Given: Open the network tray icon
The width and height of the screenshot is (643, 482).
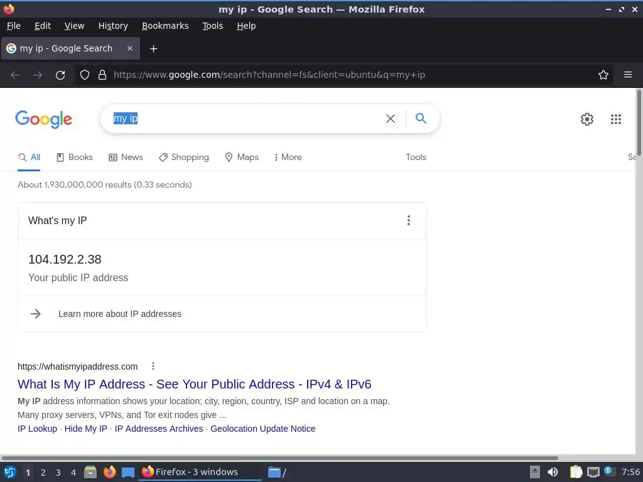Looking at the screenshot, I should click(x=593, y=472).
